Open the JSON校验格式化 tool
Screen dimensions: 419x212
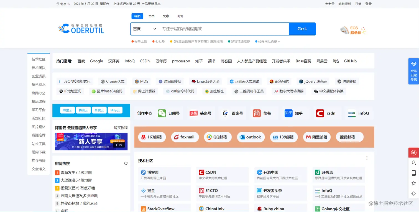tap(75, 81)
